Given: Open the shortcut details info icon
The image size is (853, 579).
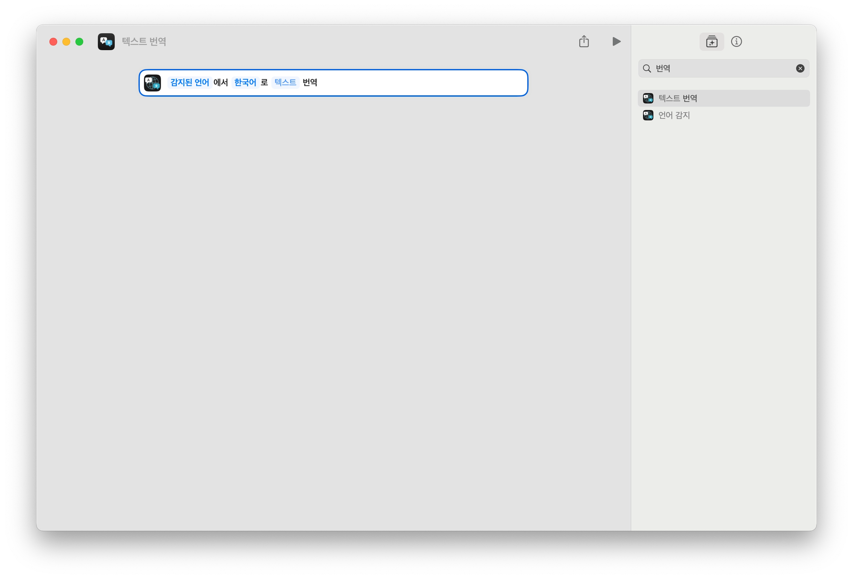Looking at the screenshot, I should pos(736,41).
